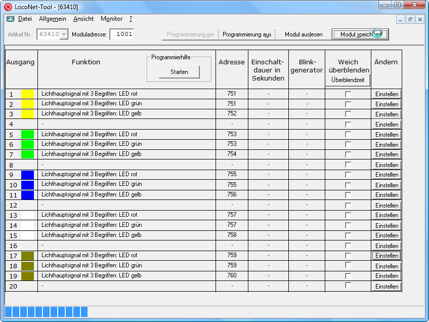Click Einstellen for Ausgang 1
The image size is (429, 322).
[x=387, y=94]
